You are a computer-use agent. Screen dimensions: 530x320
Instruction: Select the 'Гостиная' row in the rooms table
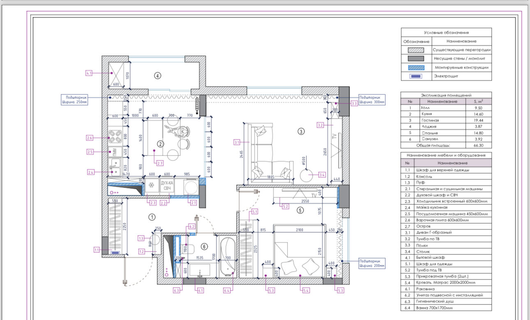pos(446,120)
